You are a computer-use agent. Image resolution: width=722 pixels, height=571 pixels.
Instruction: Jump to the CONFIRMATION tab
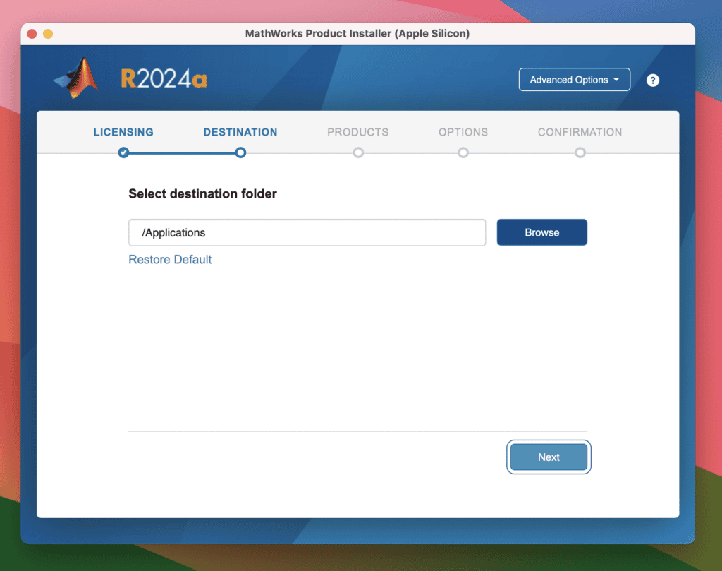[580, 132]
